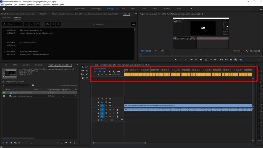Add a new caption in the Testo panel
The width and height of the screenshot is (263, 148).
pos(48,24)
